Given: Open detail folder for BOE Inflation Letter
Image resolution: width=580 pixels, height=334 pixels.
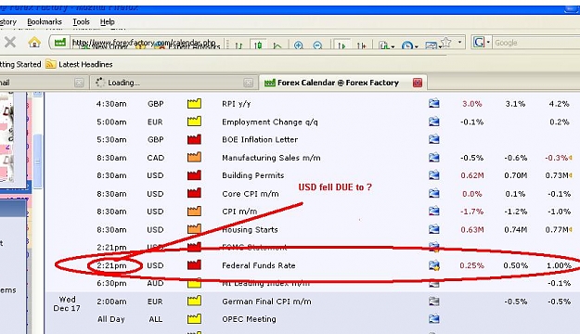Looking at the screenshot, I should tap(434, 139).
